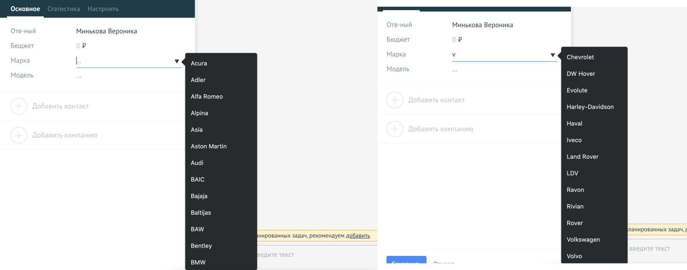Viewport: 687px width, 270px height.
Task: Select Aston Martin in the dropdown list
Action: (x=209, y=146)
